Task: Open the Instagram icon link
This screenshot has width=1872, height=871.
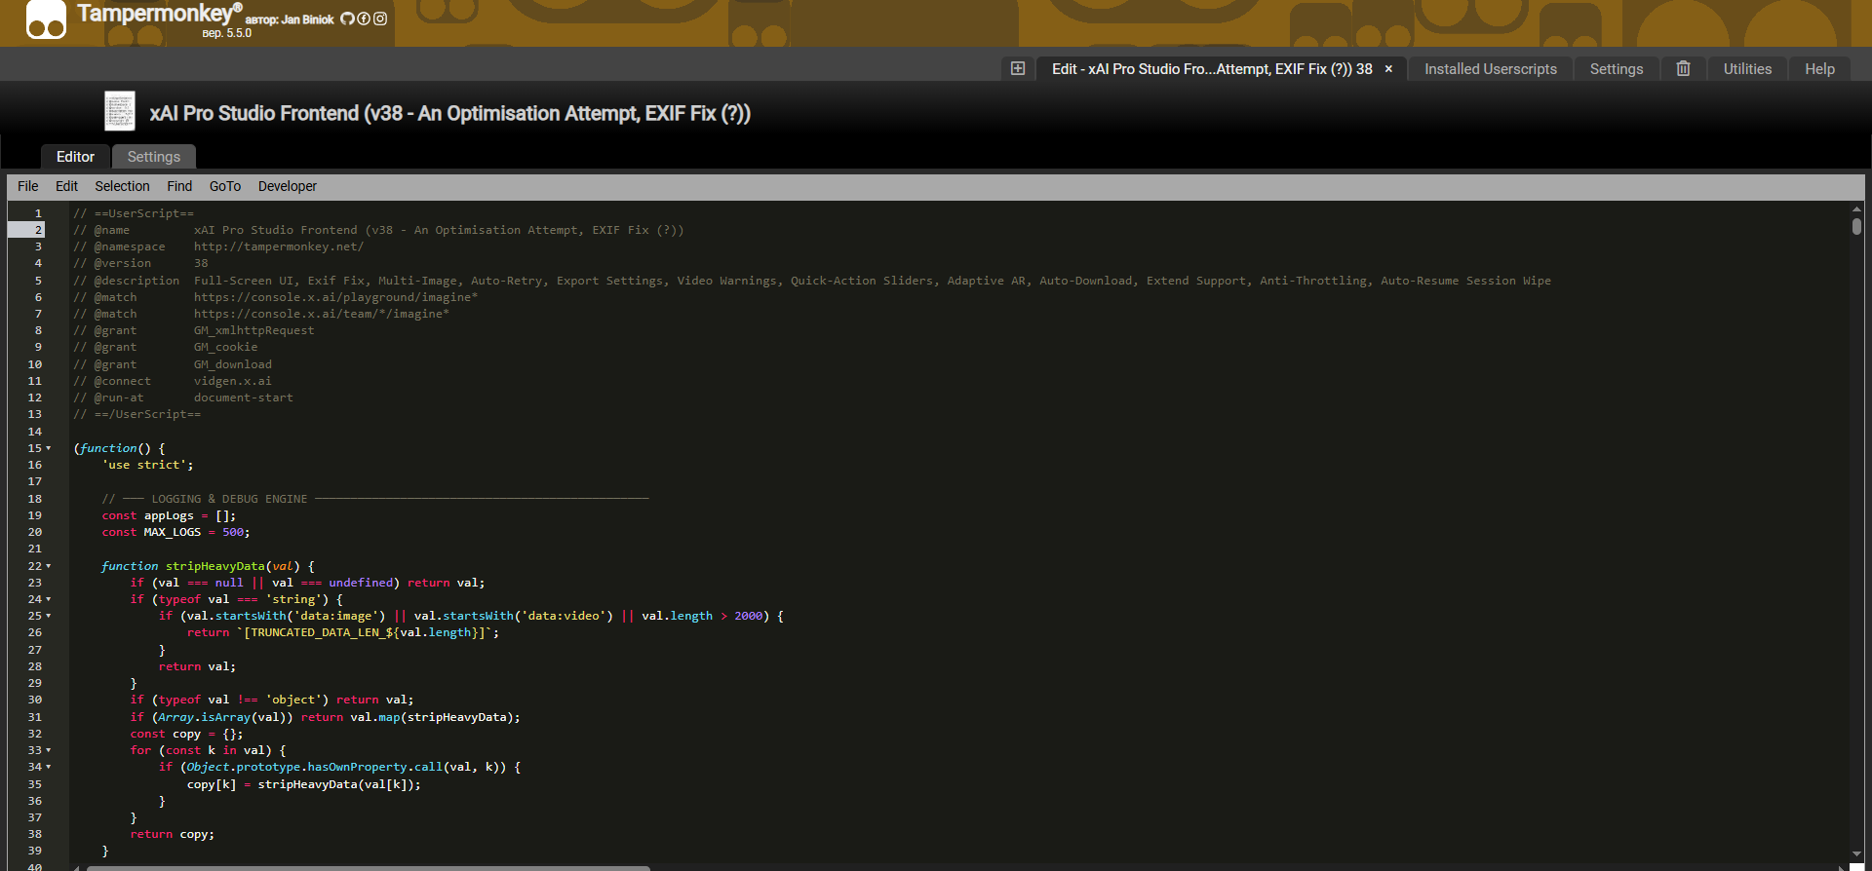Action: click(x=380, y=19)
